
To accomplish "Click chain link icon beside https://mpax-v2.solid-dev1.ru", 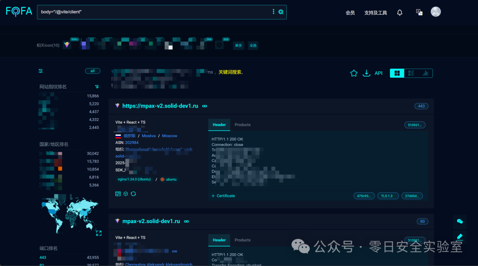I will point(204,106).
